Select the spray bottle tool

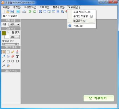pyautogui.click(x=17, y=52)
